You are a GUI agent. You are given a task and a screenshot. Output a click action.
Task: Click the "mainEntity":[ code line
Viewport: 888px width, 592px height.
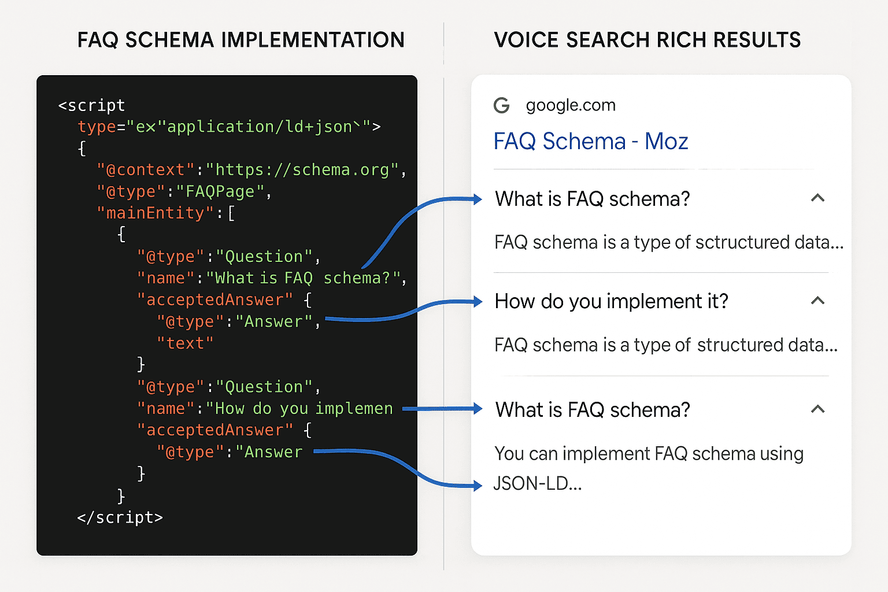pyautogui.click(x=166, y=213)
